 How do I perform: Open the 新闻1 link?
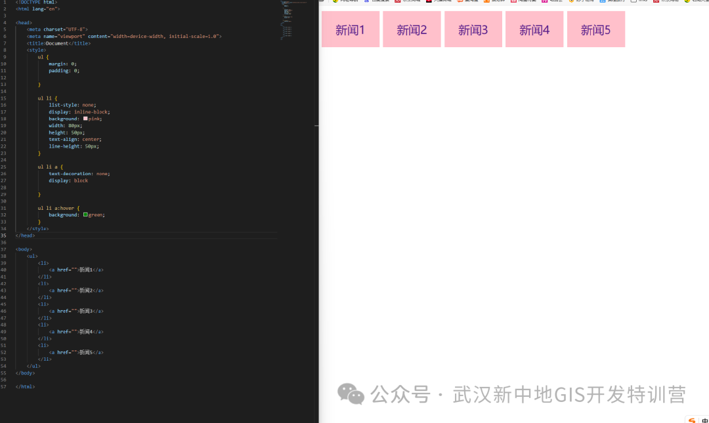coord(350,29)
